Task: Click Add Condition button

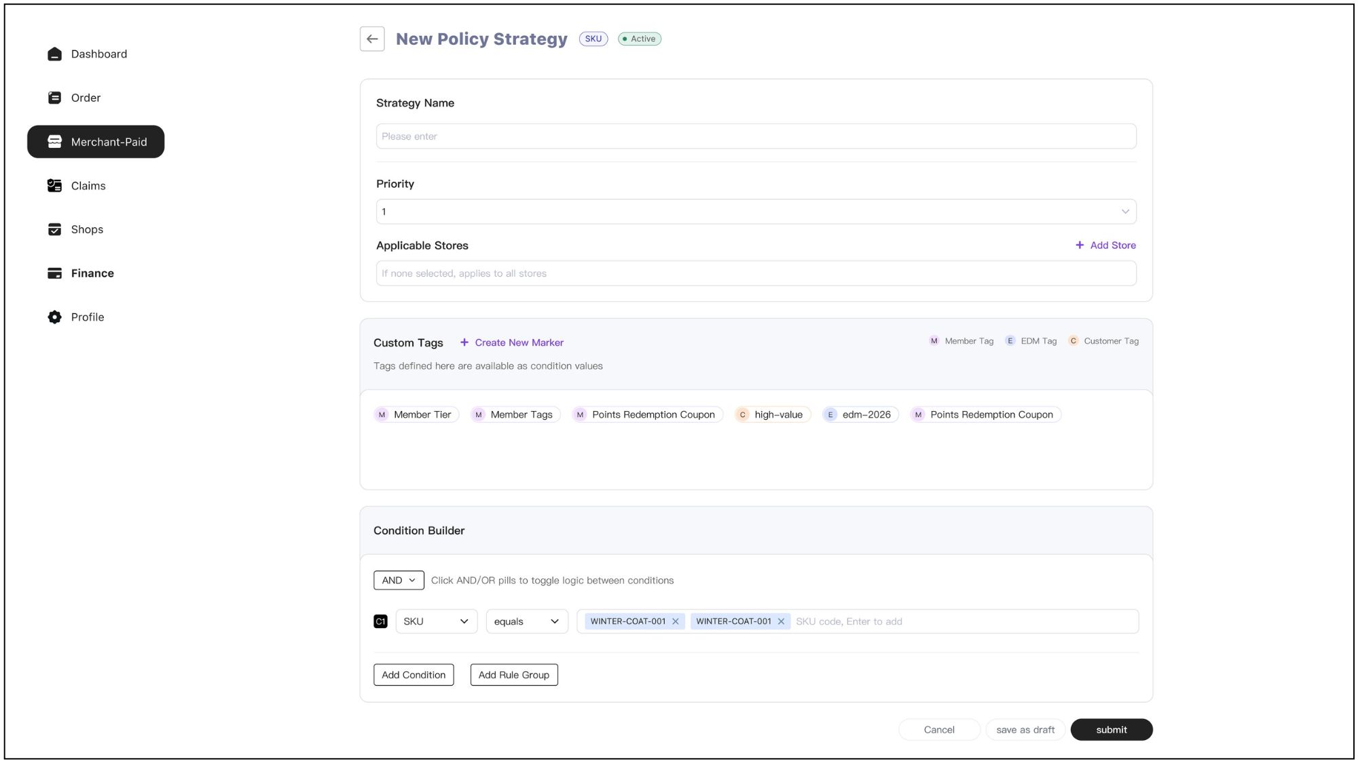Action: tap(414, 675)
